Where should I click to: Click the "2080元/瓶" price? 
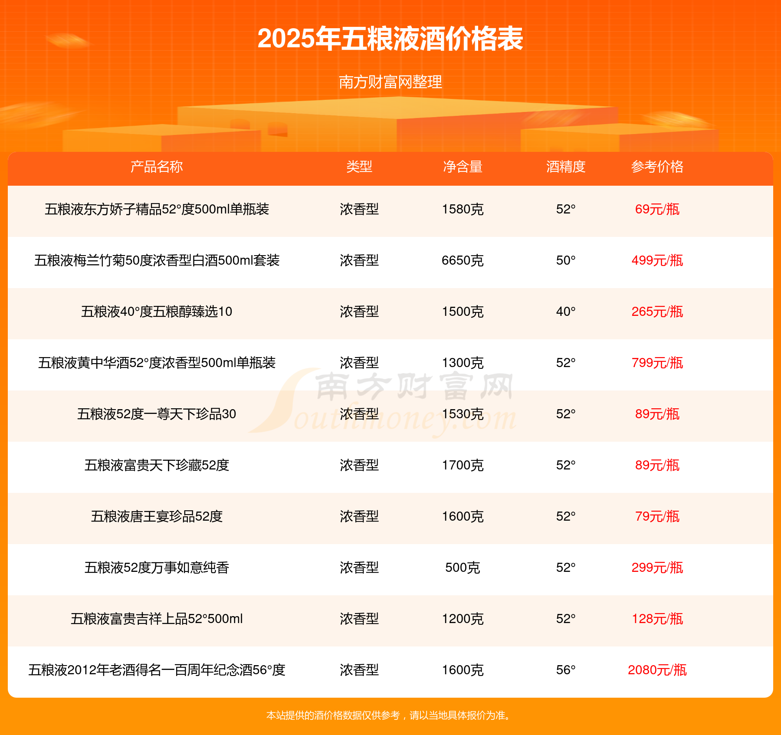coord(657,670)
